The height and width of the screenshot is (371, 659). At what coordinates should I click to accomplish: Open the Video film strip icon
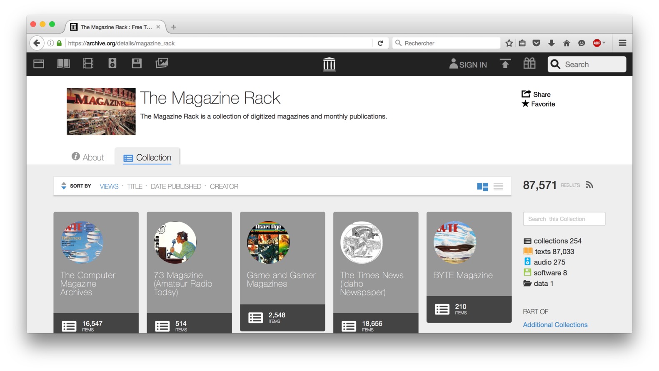pyautogui.click(x=88, y=64)
